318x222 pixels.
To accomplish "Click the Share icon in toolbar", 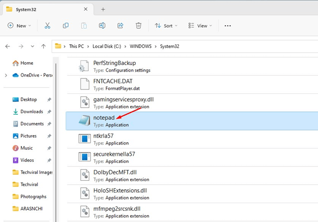I will point(120,25).
